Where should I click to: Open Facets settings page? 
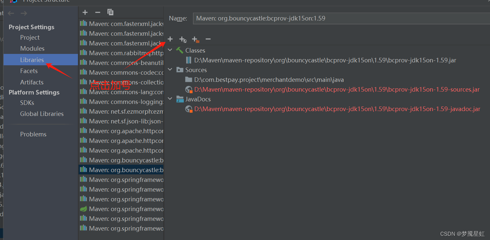29,71
